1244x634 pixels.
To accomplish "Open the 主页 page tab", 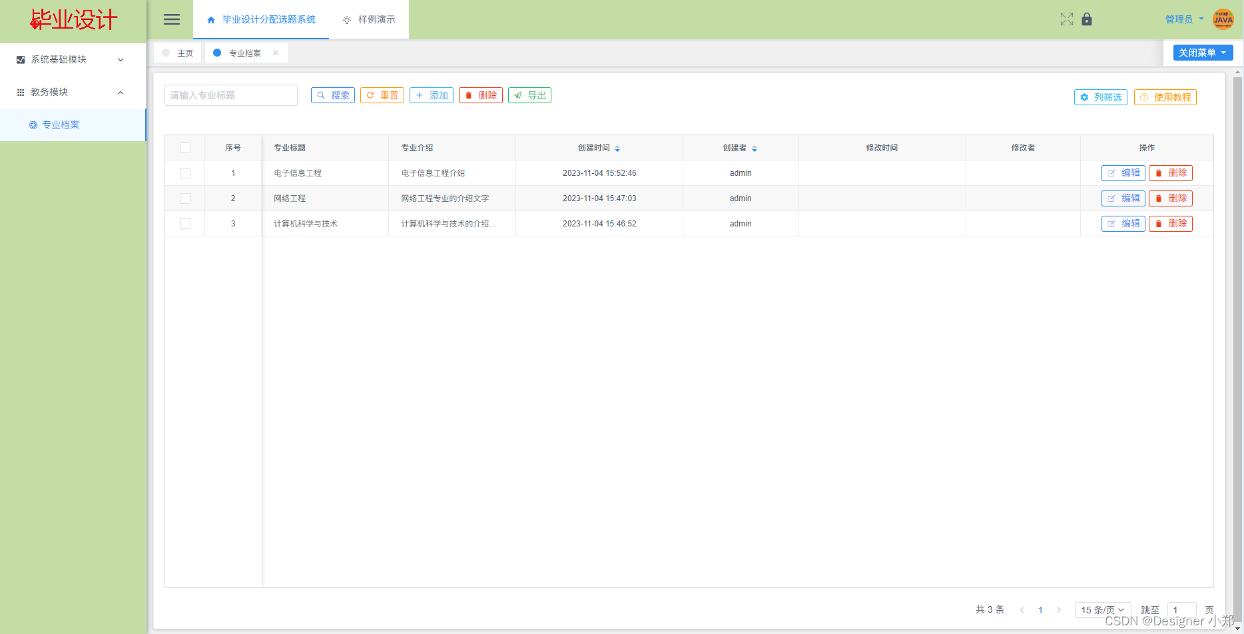I will (x=178, y=53).
